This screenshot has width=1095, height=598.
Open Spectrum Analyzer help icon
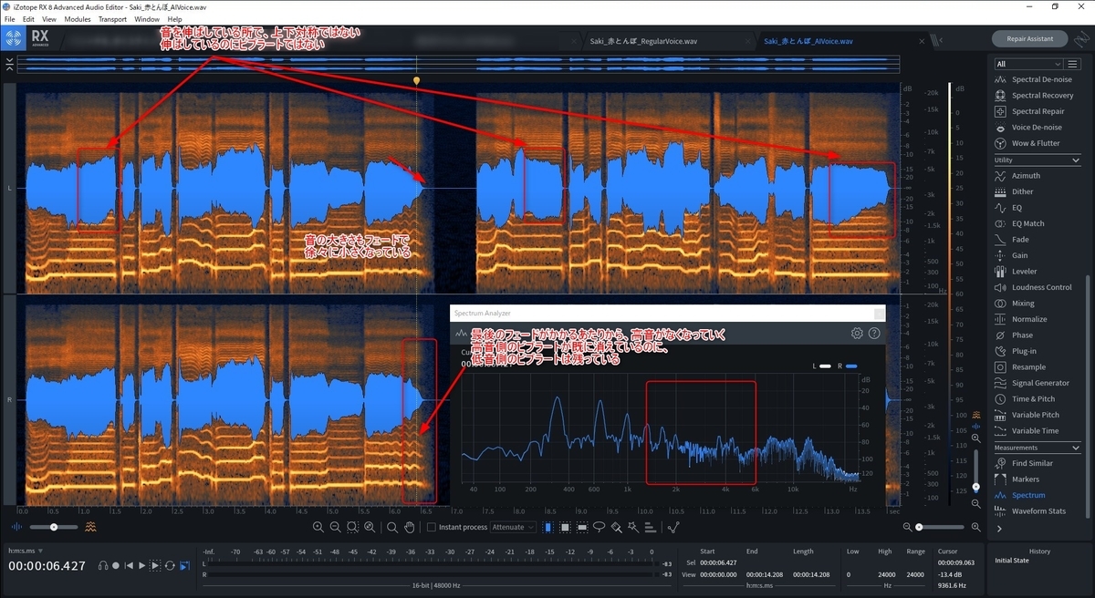point(874,333)
